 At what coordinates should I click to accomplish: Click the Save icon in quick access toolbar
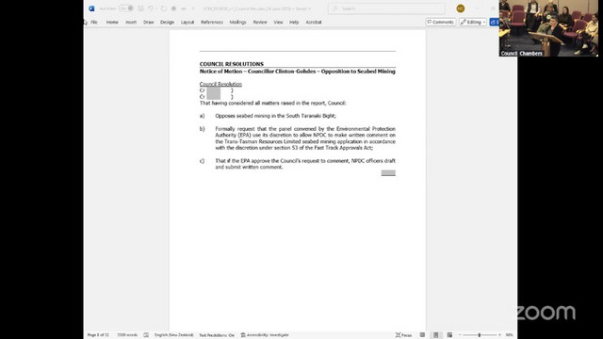(140, 8)
